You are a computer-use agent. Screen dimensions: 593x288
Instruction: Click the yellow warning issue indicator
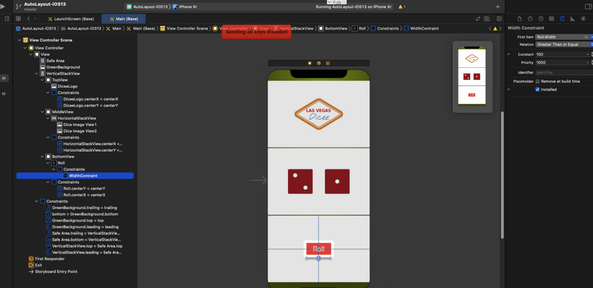click(x=401, y=7)
